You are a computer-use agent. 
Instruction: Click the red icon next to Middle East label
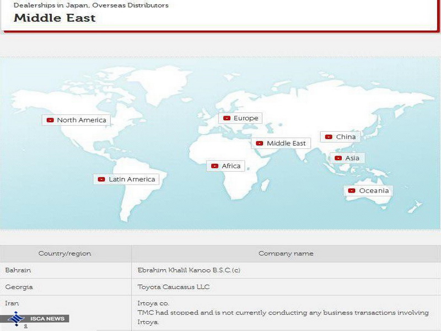pyautogui.click(x=260, y=143)
